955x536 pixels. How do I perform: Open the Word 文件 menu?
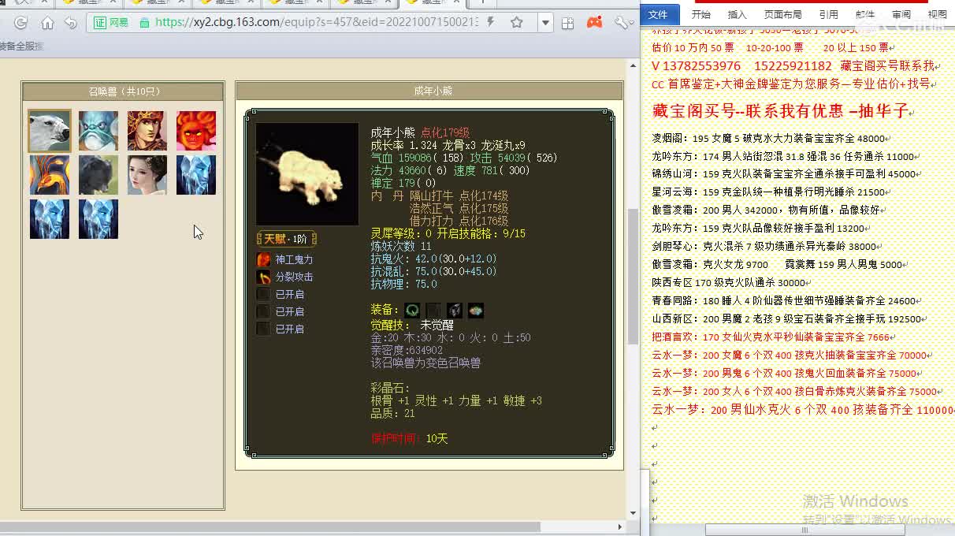[658, 14]
